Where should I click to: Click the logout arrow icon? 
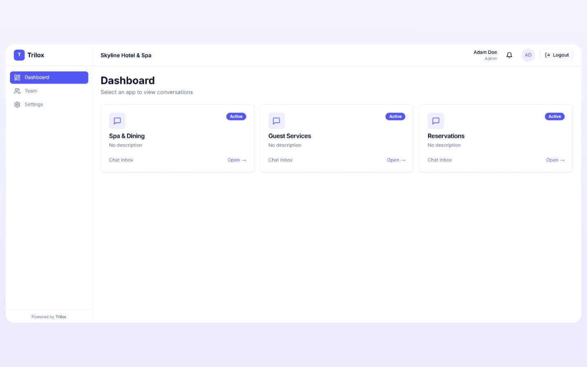[547, 55]
